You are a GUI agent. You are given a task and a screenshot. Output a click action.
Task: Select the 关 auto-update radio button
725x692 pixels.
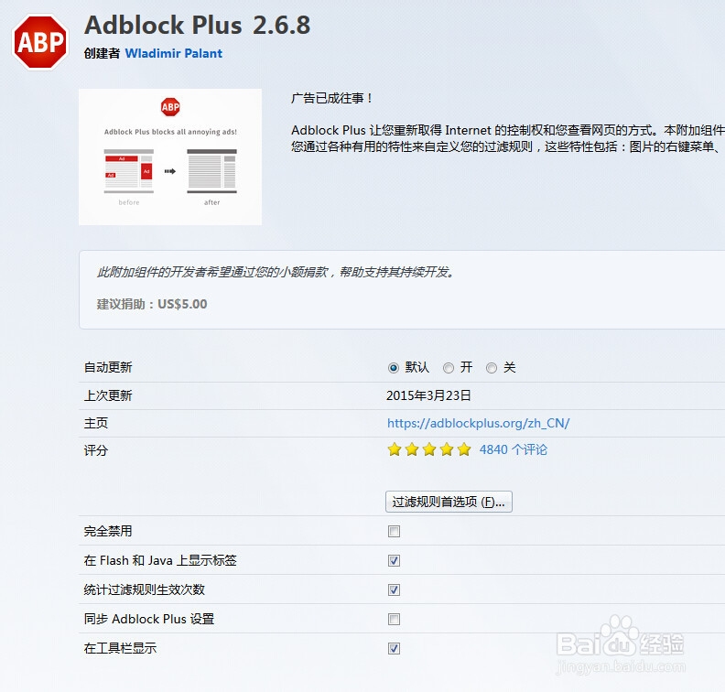[492, 368]
